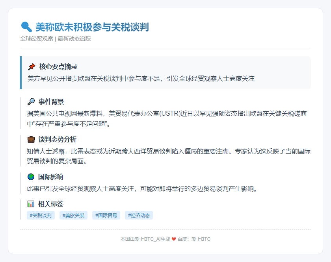The image size is (331, 262).
Task: Click the blue magnifying glass title icon
Action: pos(27,27)
